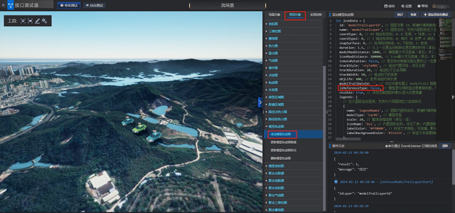This screenshot has width=455, height=213.
Task: Switch to the 场景对象 tab
Action: [x=274, y=15]
